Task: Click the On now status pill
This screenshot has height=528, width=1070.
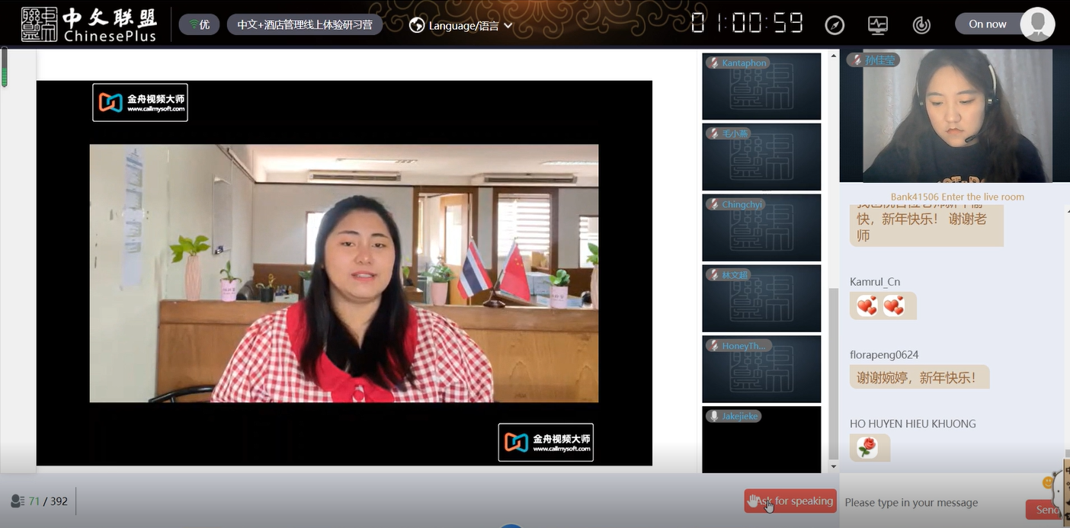Action: (987, 24)
